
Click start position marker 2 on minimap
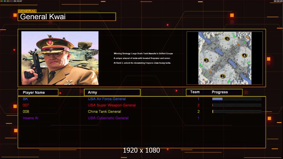222,76
